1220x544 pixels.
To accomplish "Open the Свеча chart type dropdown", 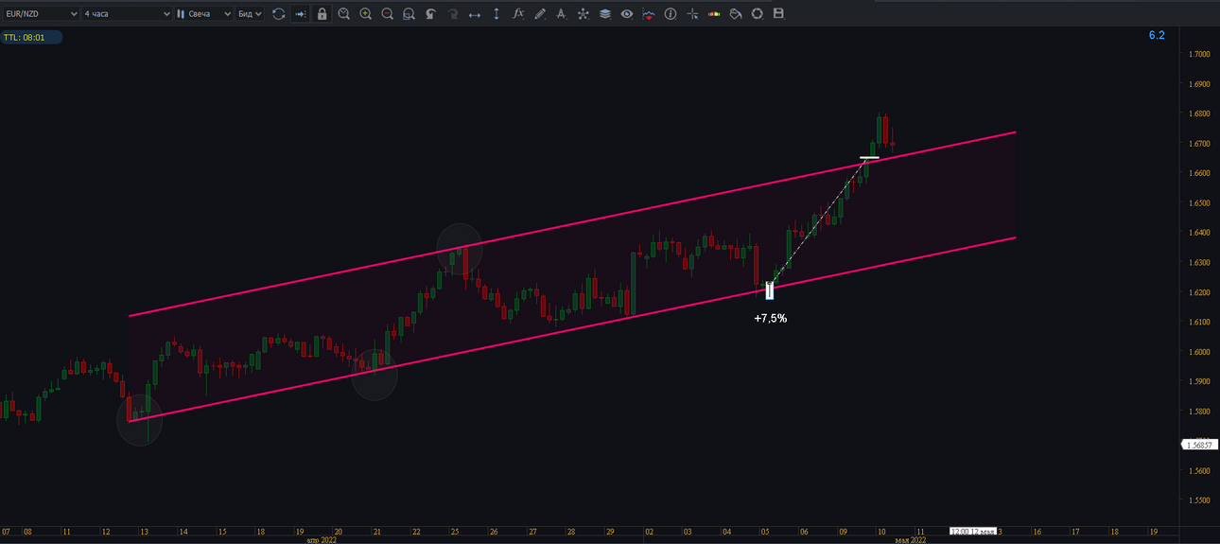I will coord(203,13).
